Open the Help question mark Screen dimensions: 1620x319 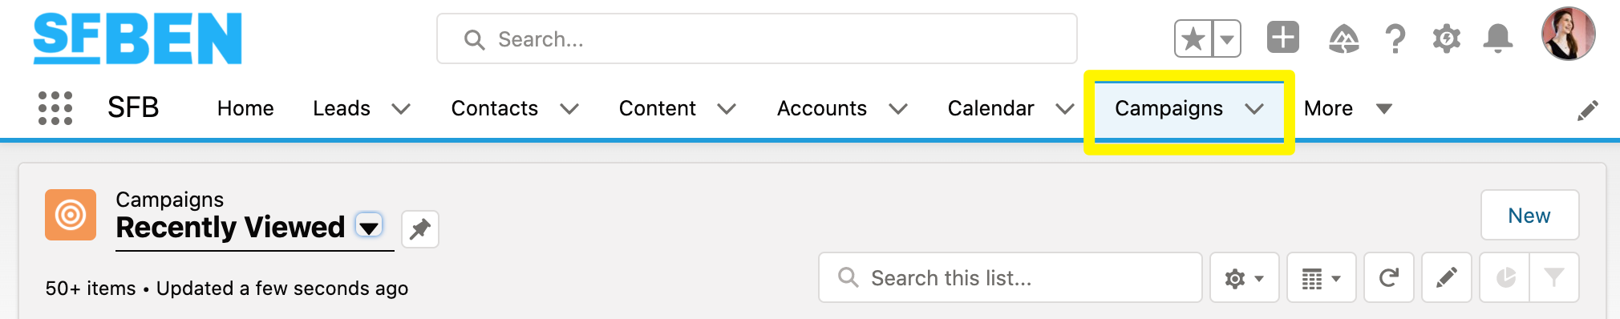pyautogui.click(x=1395, y=38)
